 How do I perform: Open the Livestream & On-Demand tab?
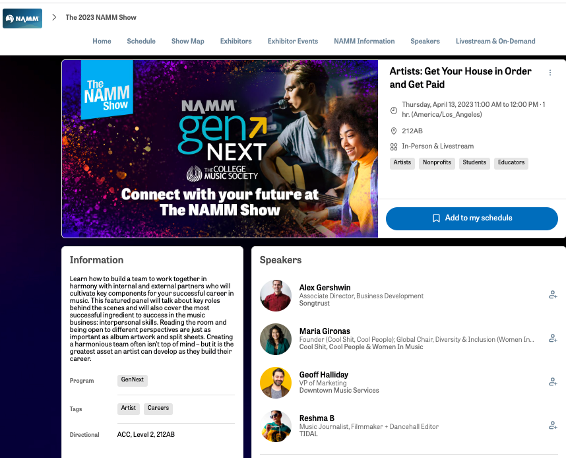(495, 41)
